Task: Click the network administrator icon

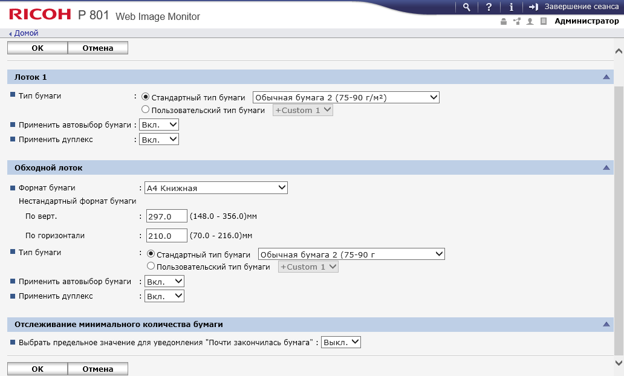Action: click(x=517, y=22)
